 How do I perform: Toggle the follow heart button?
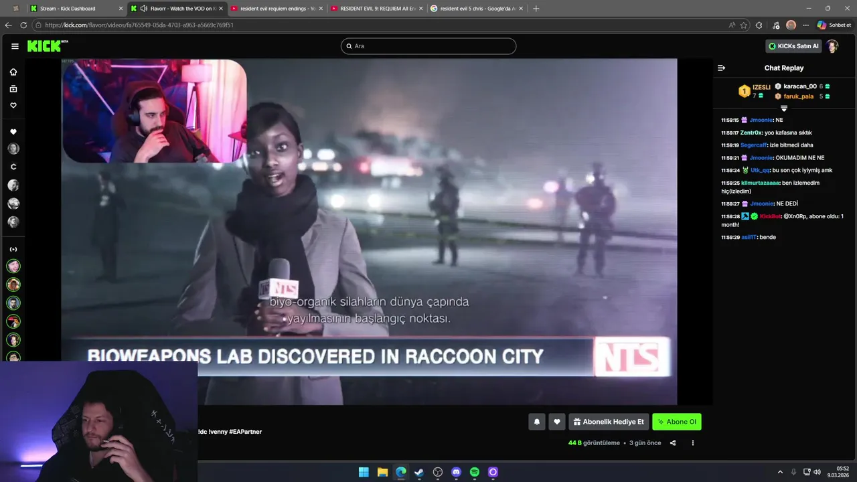(x=556, y=422)
